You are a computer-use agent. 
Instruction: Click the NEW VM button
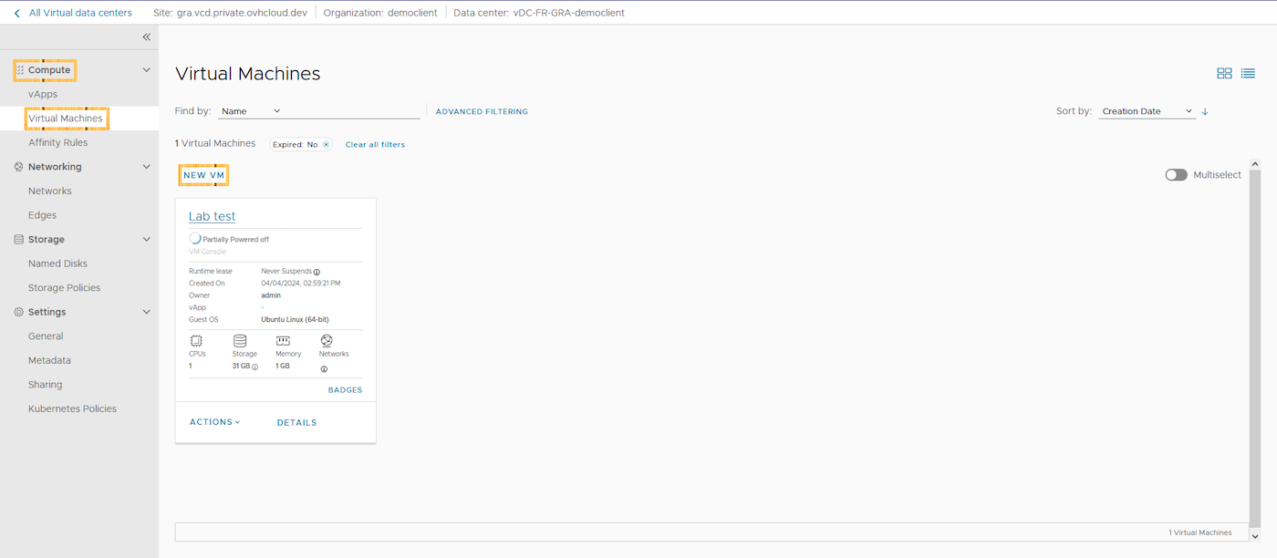click(202, 174)
